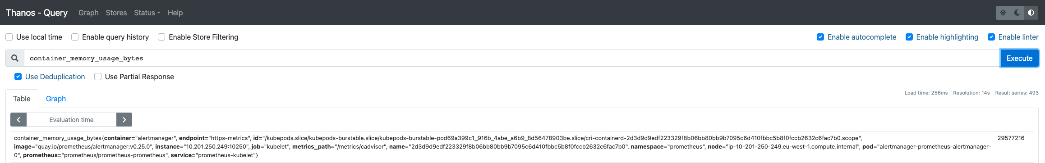Image resolution: width=1045 pixels, height=163 pixels.
Task: Disable Enable autocomplete checkbox
Action: point(820,37)
